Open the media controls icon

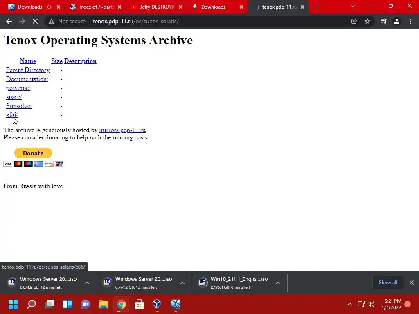[x=383, y=21]
